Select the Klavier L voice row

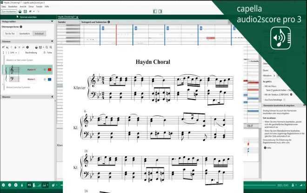(27, 79)
